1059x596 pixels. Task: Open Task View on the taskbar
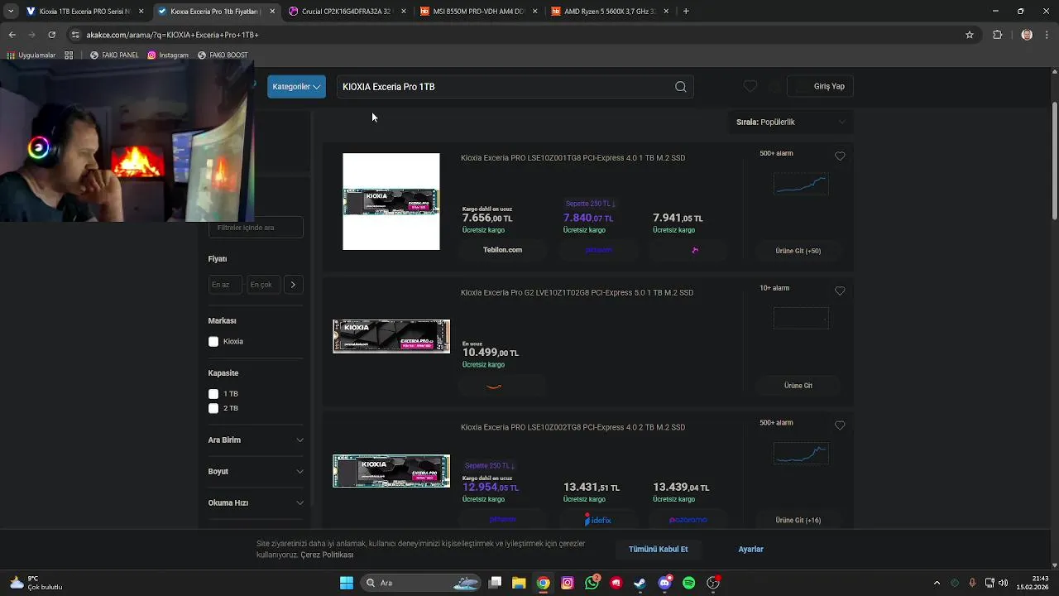point(495,583)
